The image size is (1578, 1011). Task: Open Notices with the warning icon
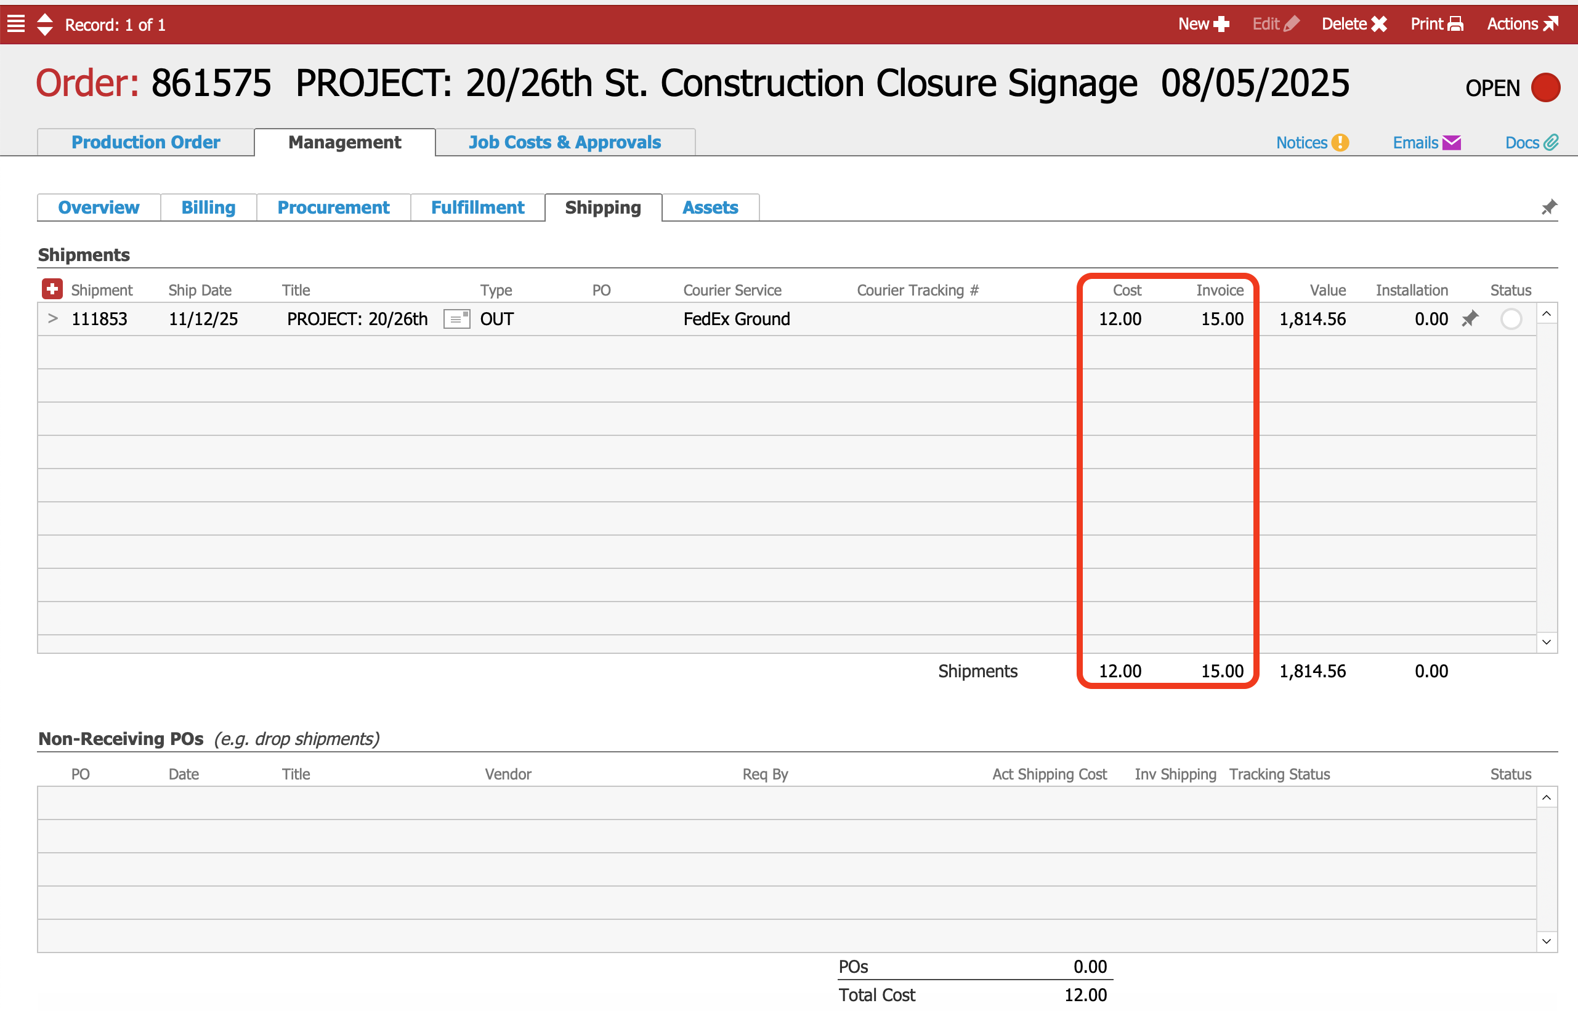[1311, 142]
